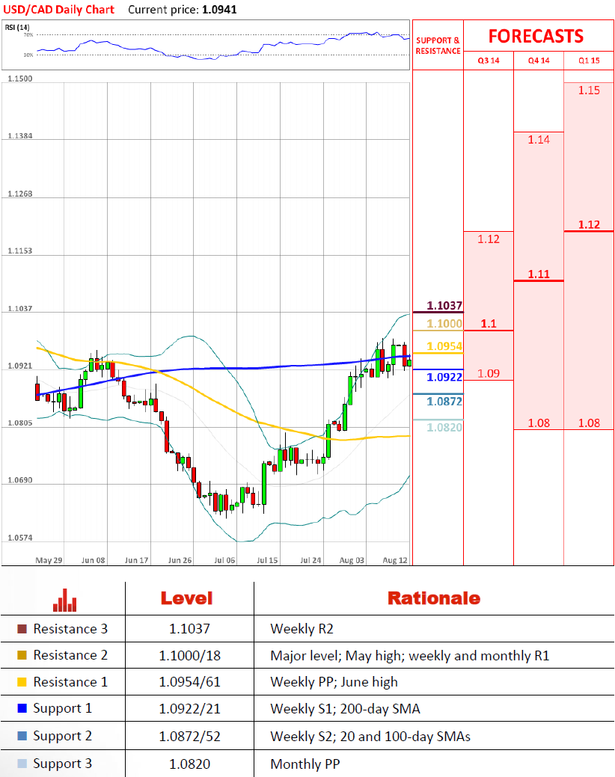Click the bold 1.11 value in Q4 14

pos(539,274)
